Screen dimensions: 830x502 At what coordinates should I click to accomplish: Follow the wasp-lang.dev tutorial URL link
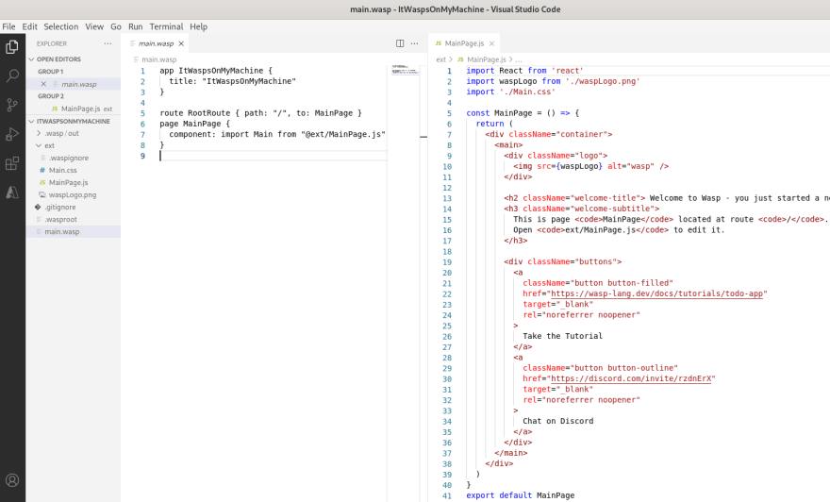[656, 293]
